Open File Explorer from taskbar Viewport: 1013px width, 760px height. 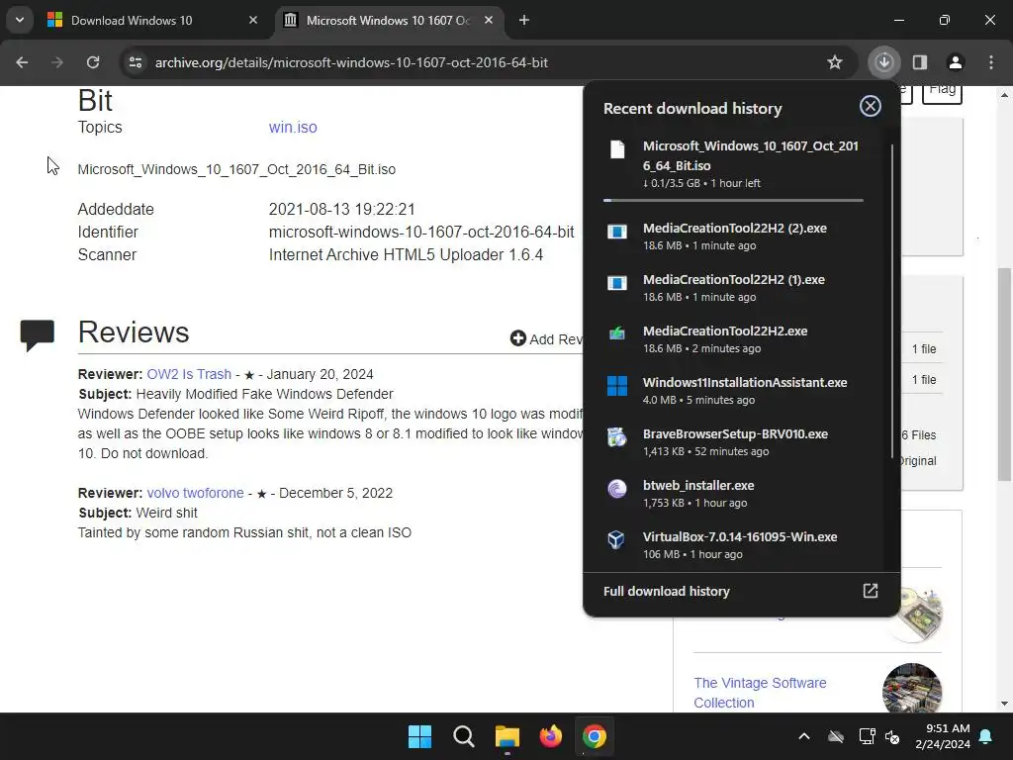[507, 736]
